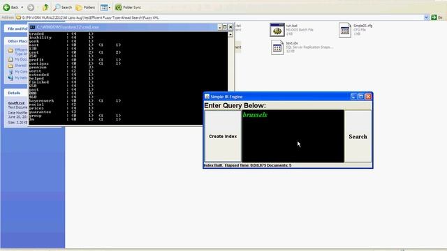Collapse the File and Folder Tasks header
The width and height of the screenshot is (447, 251).
click(17, 29)
